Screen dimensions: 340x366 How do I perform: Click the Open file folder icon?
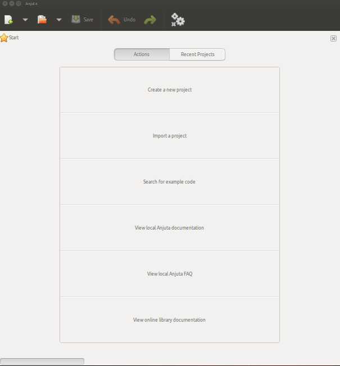tap(42, 20)
